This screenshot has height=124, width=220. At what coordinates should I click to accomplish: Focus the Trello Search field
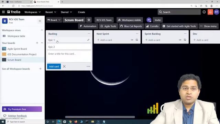coord(179,12)
